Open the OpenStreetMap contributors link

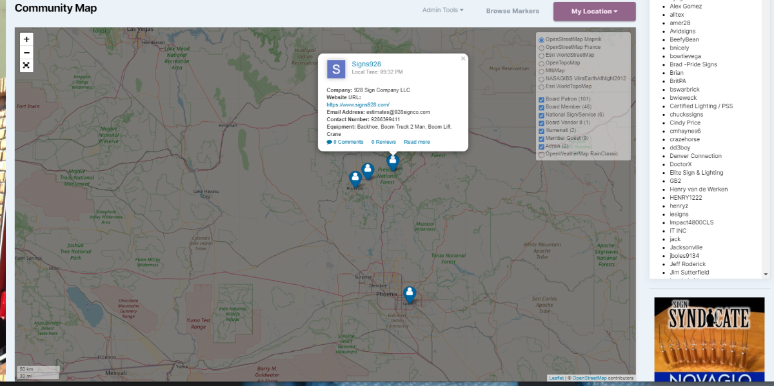click(590, 378)
